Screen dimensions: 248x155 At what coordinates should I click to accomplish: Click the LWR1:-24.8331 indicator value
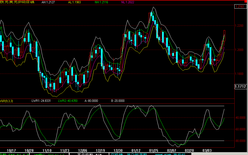point(41,101)
